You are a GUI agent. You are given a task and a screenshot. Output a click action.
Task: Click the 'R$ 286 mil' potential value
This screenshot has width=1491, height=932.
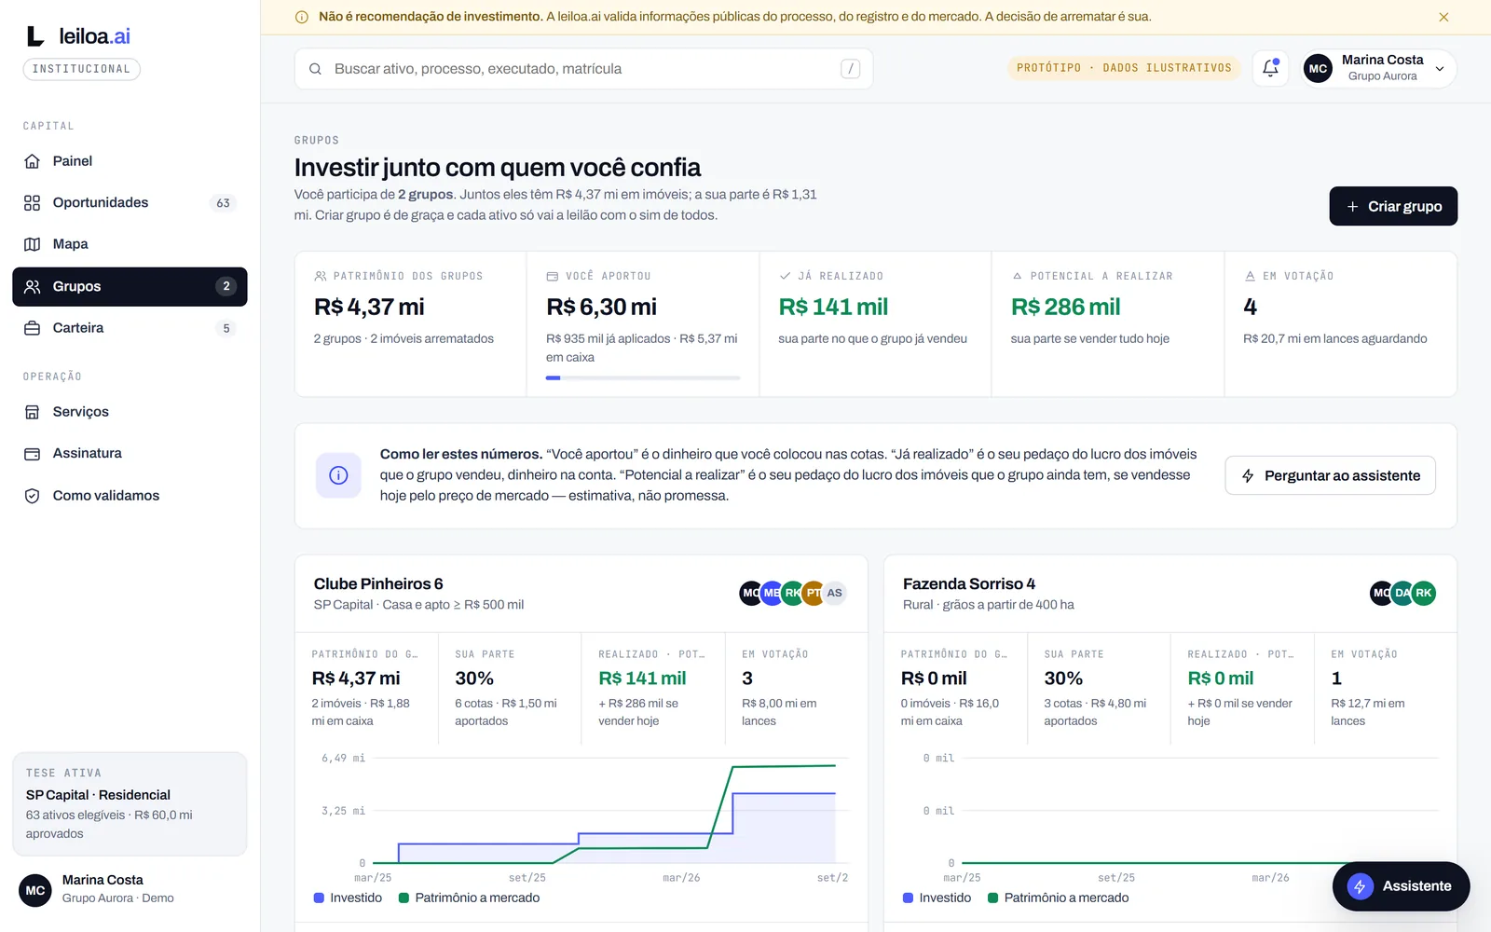(1066, 307)
